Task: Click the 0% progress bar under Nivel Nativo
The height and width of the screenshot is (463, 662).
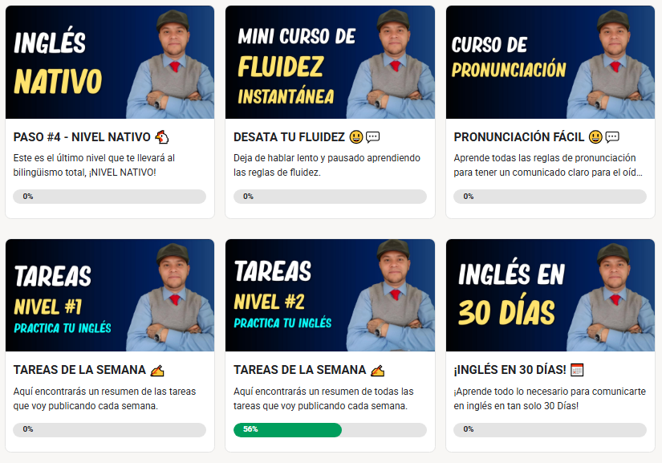Action: [x=109, y=197]
